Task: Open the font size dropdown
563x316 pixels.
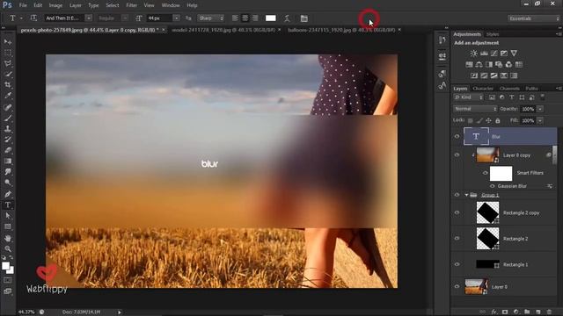Action: pyautogui.click(x=176, y=18)
